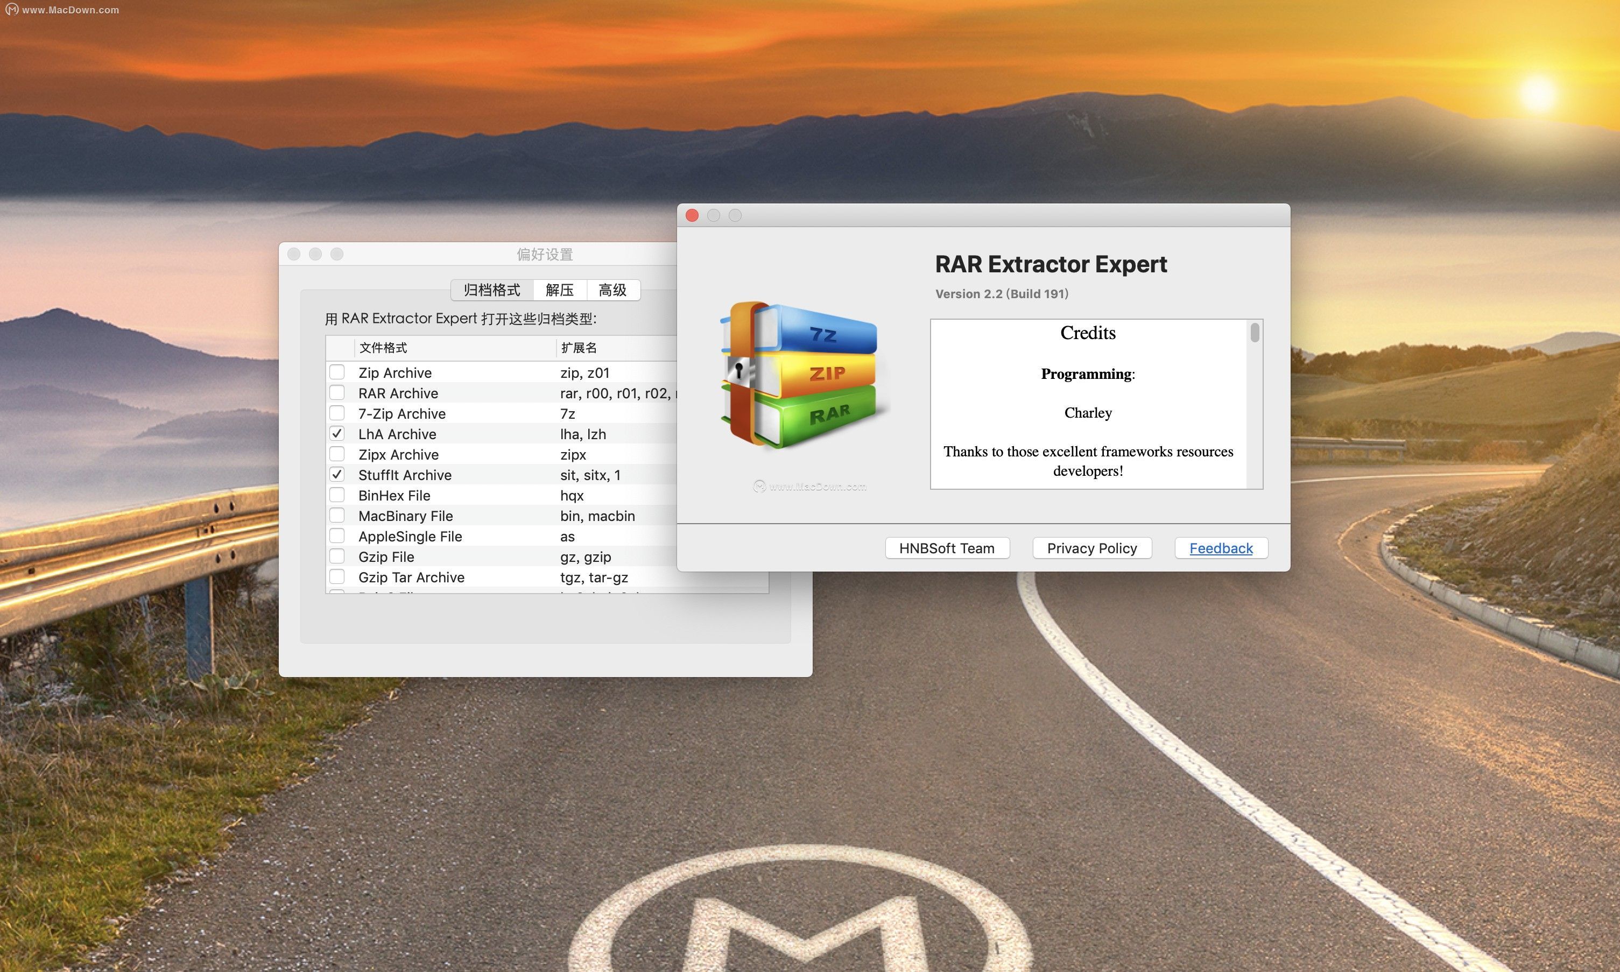Image resolution: width=1620 pixels, height=972 pixels.
Task: Click the 'lha, lzh' extension cell
Action: click(x=583, y=434)
